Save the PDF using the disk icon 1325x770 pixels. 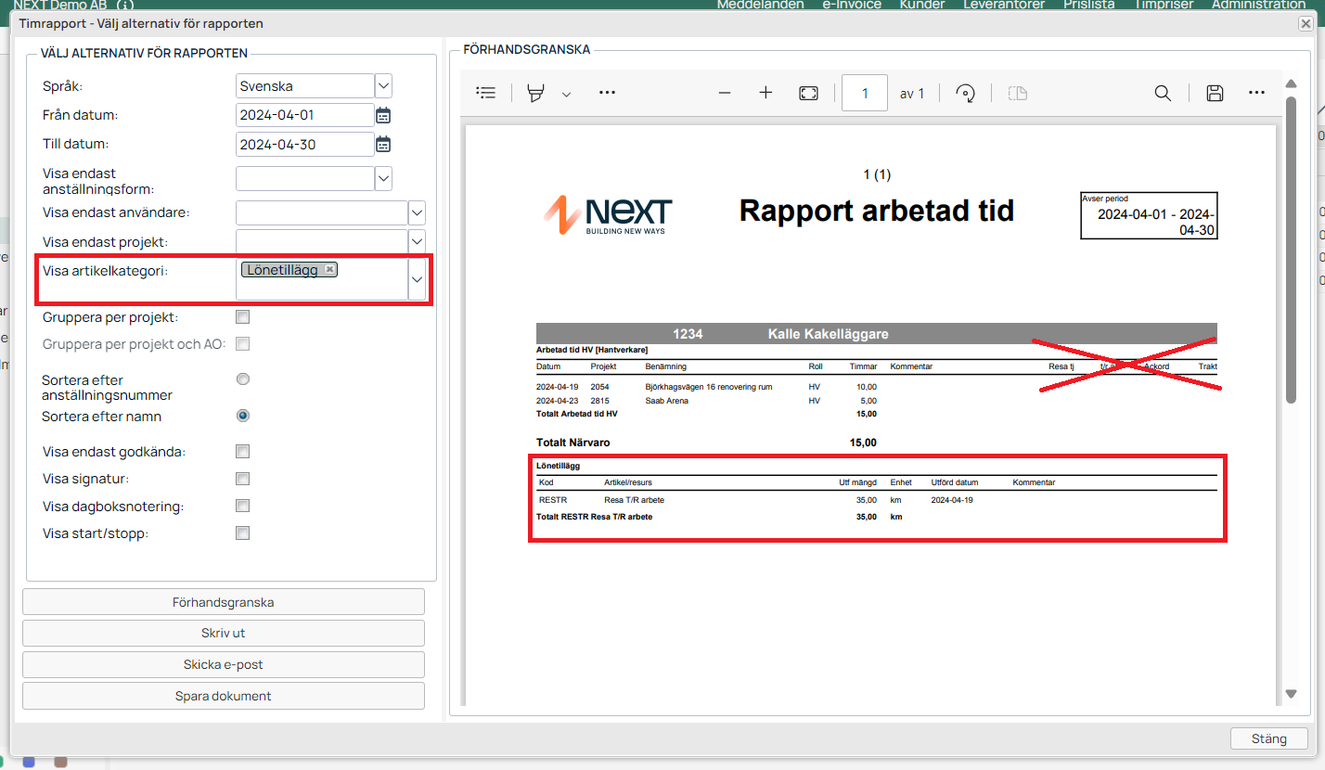point(1214,93)
